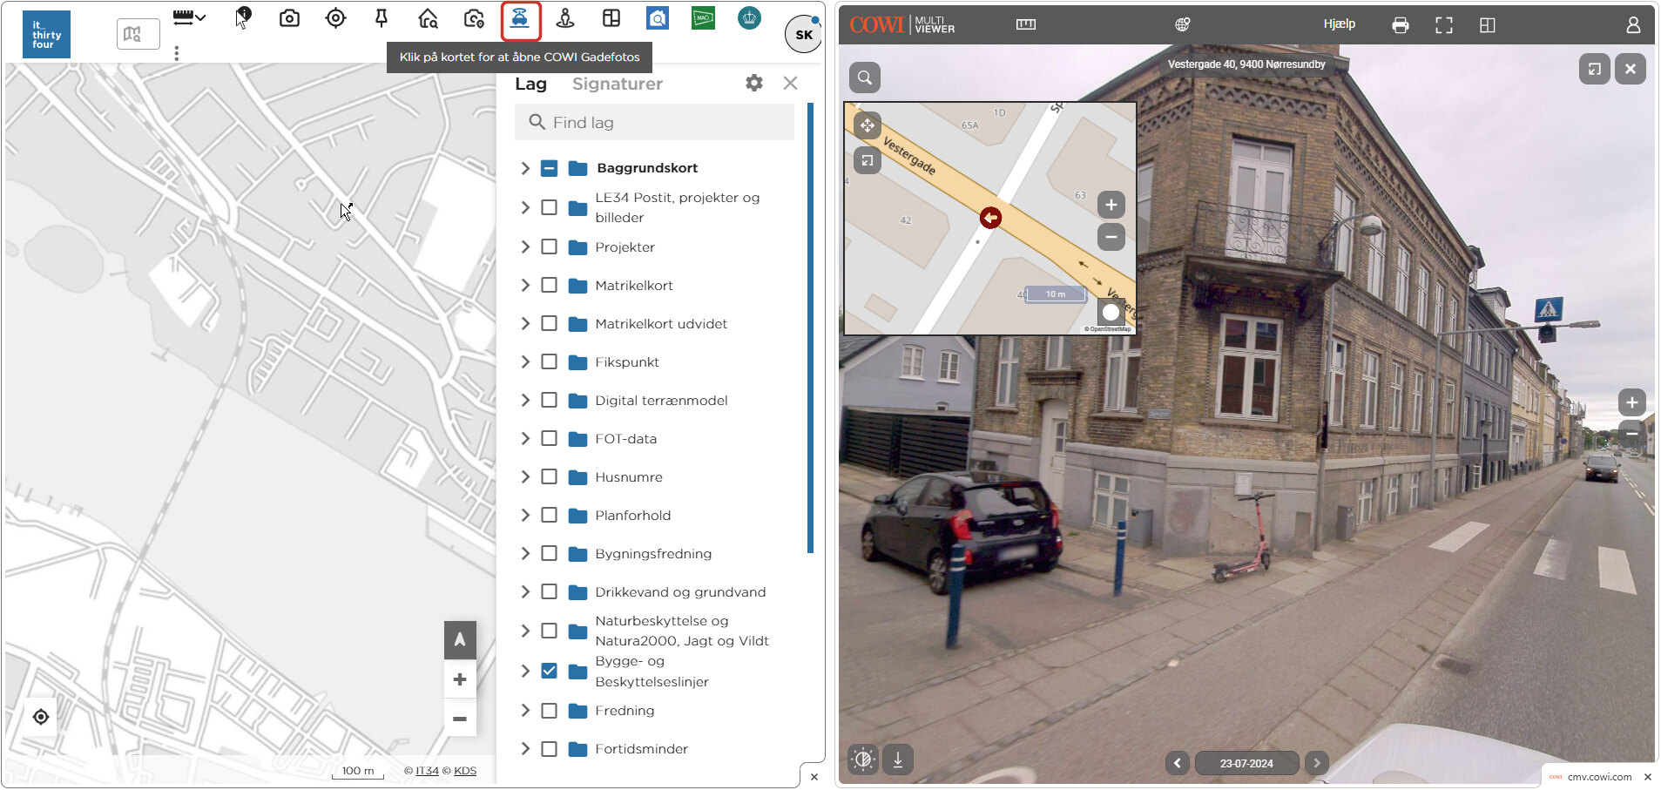Uncheck Bygge- og Beskyttelseslinjer layer
Image resolution: width=1661 pixels, height=790 pixels.
click(549, 671)
